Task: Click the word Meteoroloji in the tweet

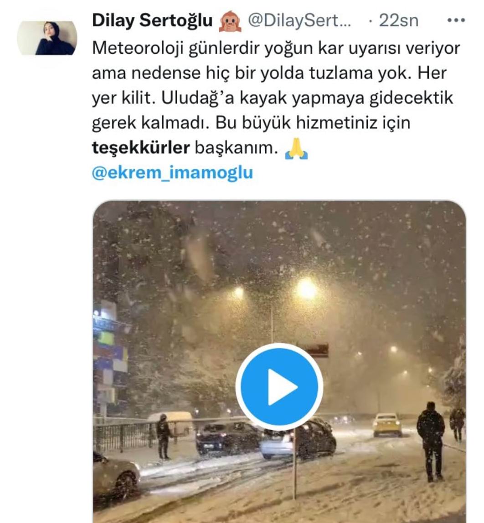Action: coord(138,48)
